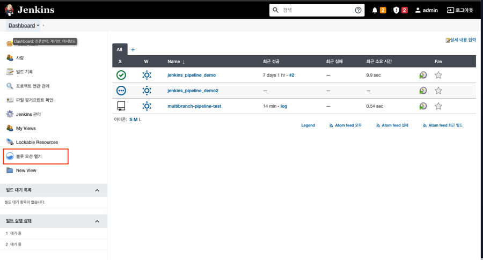The height and width of the screenshot is (260, 483).
Task: Click weather icon of multibranch-pipeline-test row
Action: 147,106
